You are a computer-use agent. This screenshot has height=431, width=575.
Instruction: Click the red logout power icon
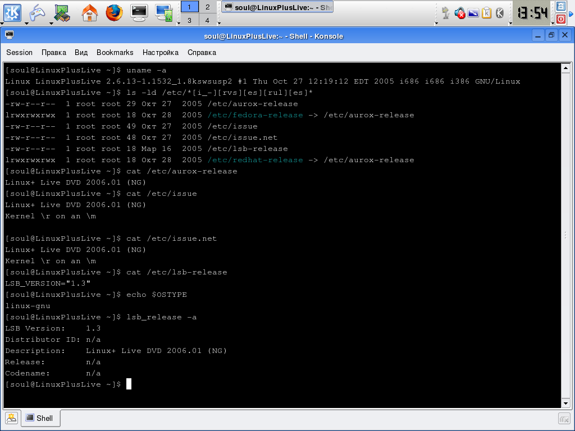[561, 19]
